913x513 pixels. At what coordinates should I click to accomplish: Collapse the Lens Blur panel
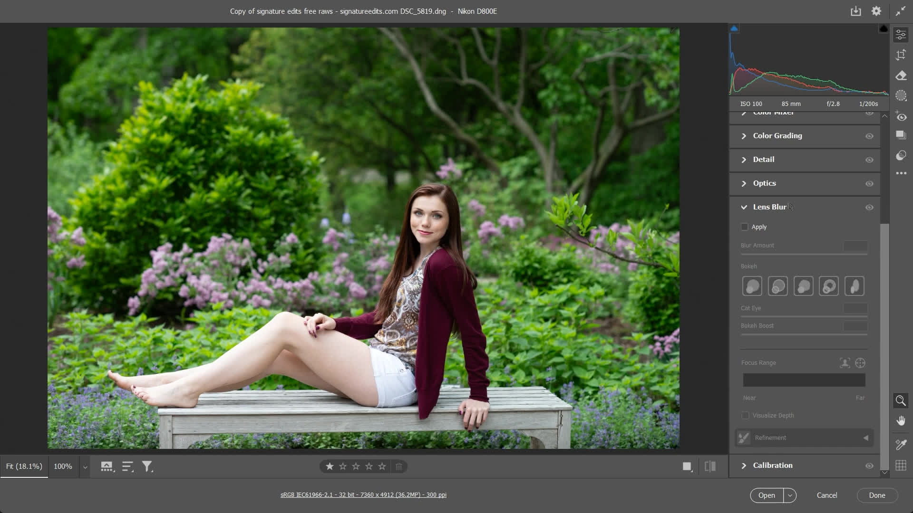pos(744,207)
